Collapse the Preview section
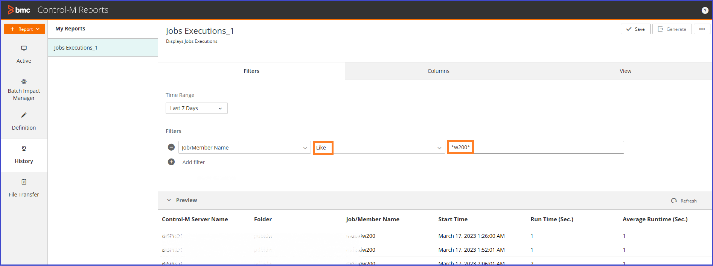The width and height of the screenshot is (713, 266). [x=169, y=200]
